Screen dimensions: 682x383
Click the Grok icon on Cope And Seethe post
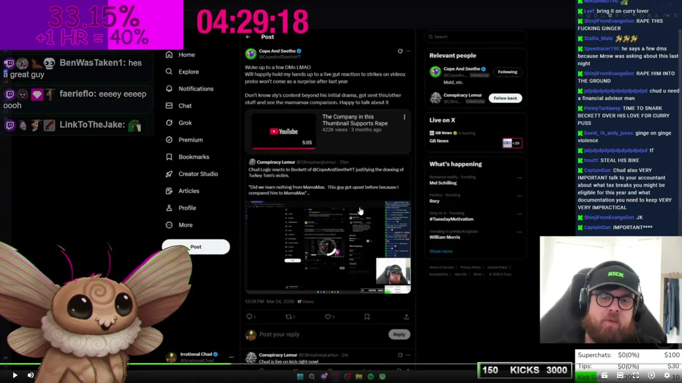400,51
